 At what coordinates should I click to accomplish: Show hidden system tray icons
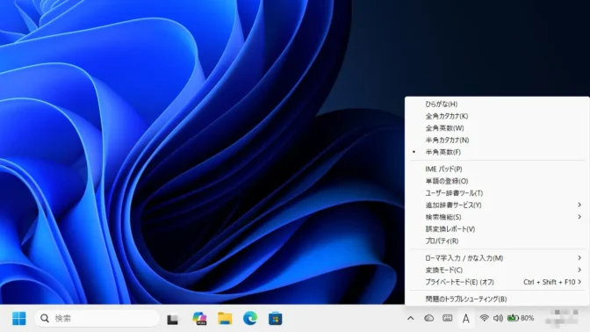click(x=411, y=319)
